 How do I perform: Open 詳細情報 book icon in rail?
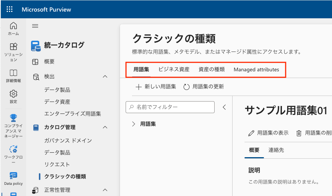point(13,73)
